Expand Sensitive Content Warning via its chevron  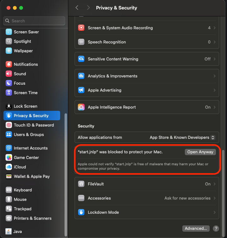coord(214,59)
